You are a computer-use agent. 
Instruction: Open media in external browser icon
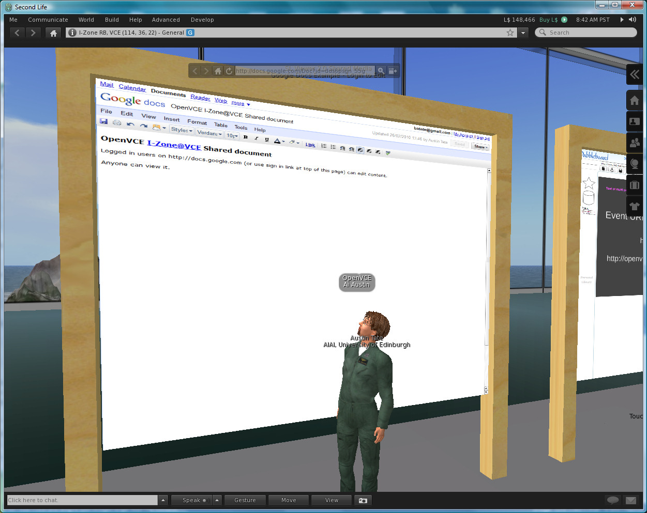pos(393,71)
